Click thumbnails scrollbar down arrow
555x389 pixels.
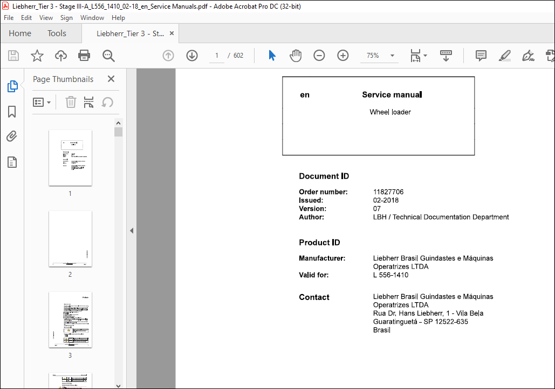pyautogui.click(x=118, y=386)
